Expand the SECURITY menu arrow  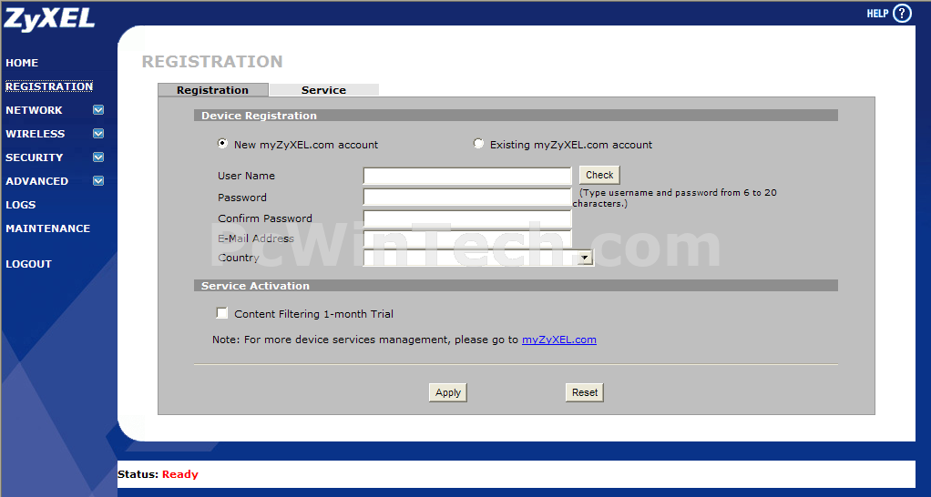(x=98, y=157)
